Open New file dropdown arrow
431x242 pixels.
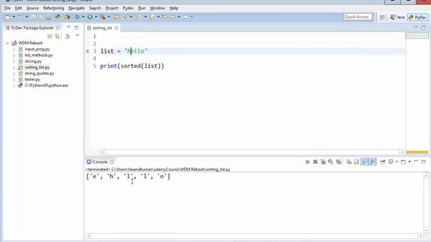[13, 17]
